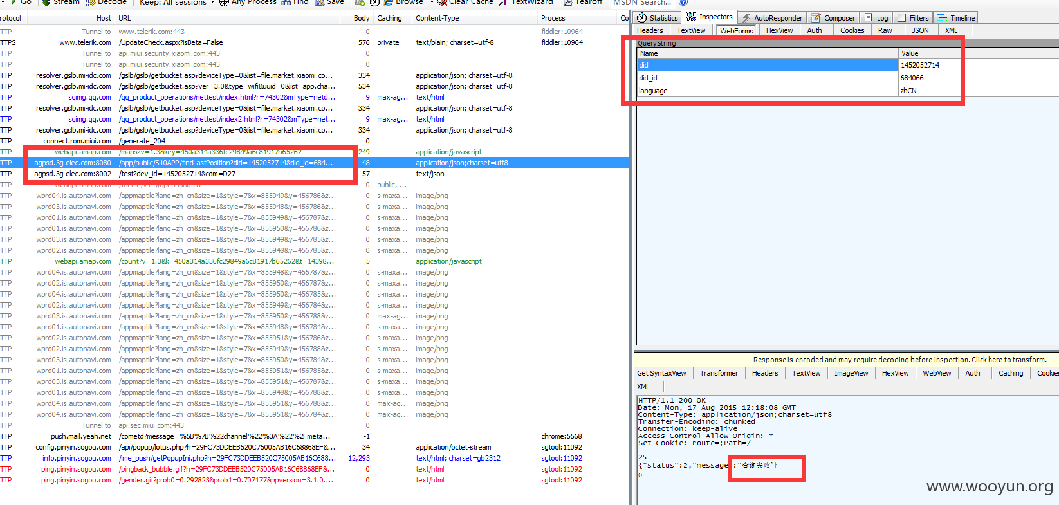The width and height of the screenshot is (1059, 505).
Task: Select the www.telerik.com UpdateCheck session
Action: tap(314, 42)
